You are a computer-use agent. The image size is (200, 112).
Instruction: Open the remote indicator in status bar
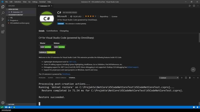coord(2,107)
